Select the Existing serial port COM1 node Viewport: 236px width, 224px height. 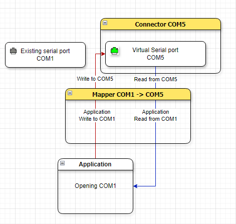(45, 55)
